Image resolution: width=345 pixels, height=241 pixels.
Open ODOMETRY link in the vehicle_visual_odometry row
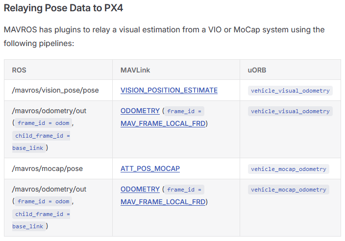coord(140,111)
